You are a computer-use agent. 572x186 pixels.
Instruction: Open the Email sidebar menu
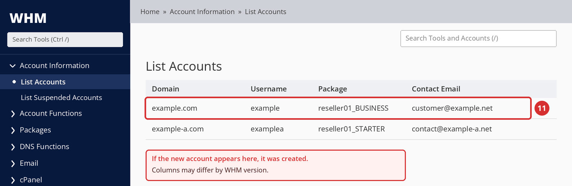point(29,163)
